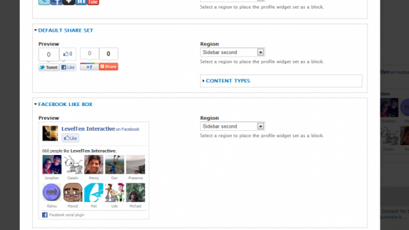Open Region dropdown for Default Share Set
The width and height of the screenshot is (409, 230).
[x=232, y=52]
